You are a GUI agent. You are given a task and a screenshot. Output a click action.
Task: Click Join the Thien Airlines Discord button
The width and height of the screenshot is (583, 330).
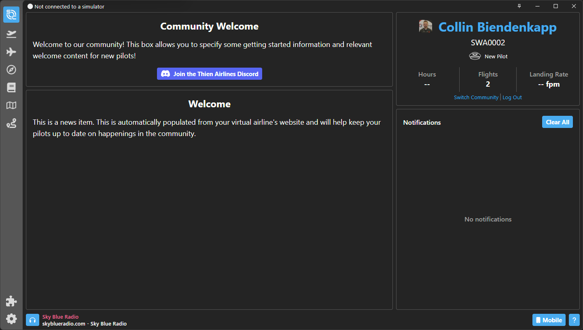click(210, 74)
